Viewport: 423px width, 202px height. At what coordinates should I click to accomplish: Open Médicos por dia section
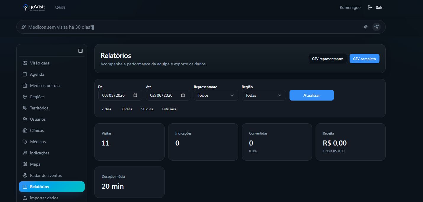[x=52, y=85]
